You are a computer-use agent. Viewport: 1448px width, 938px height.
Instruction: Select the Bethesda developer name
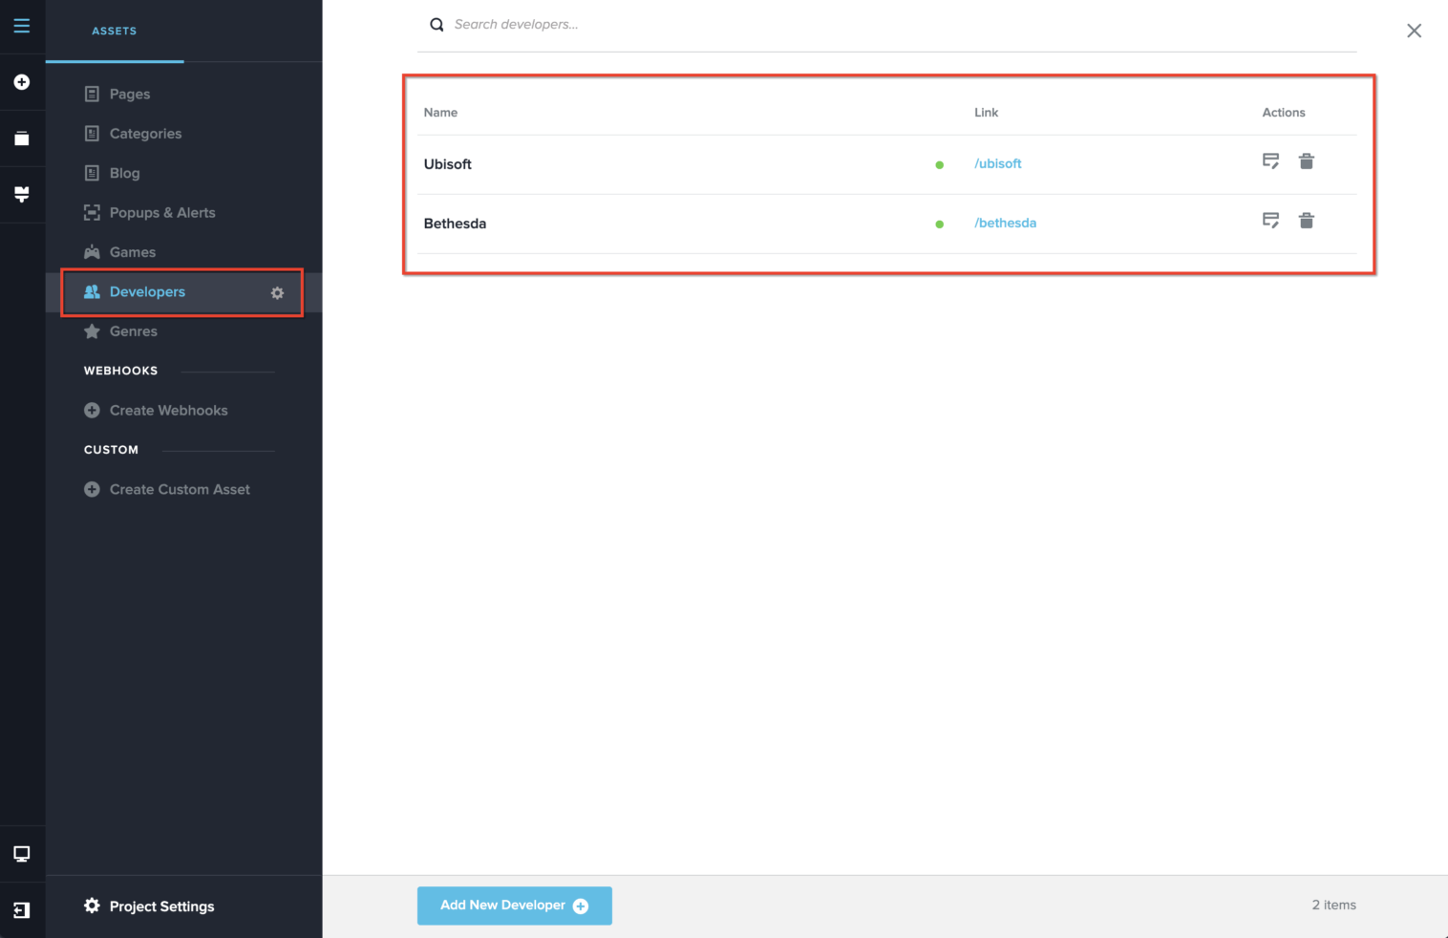tap(455, 224)
